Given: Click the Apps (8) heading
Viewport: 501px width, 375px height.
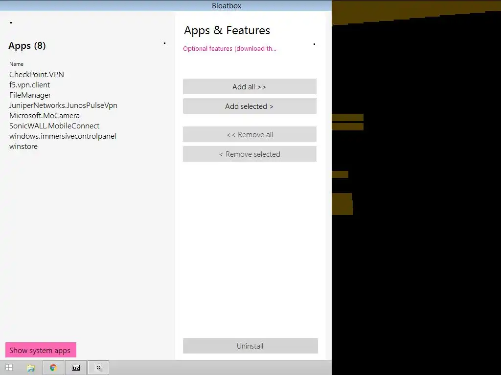Looking at the screenshot, I should 27,45.
